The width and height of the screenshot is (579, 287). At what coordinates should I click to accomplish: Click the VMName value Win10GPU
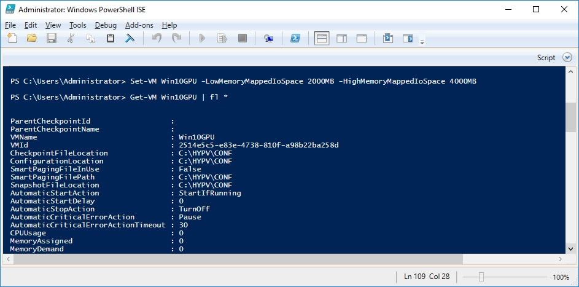click(196, 137)
